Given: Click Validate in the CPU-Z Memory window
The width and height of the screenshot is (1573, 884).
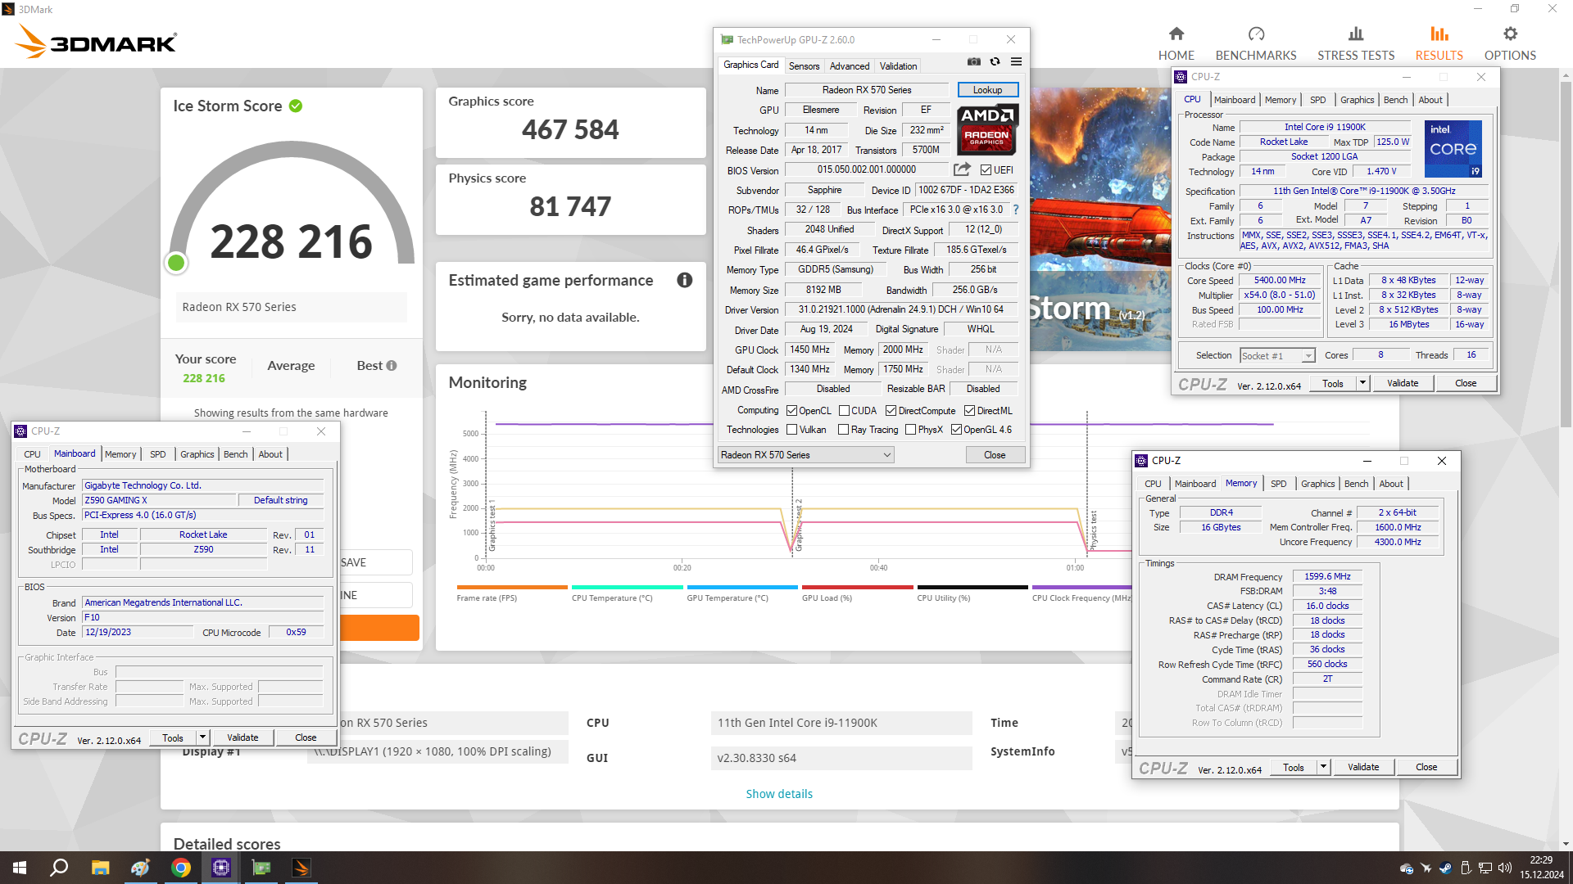Looking at the screenshot, I should 1363,767.
